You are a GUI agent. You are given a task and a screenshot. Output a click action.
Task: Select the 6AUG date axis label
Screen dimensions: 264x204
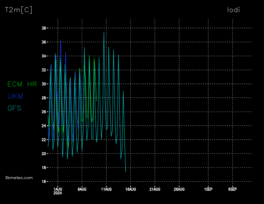click(x=82, y=189)
